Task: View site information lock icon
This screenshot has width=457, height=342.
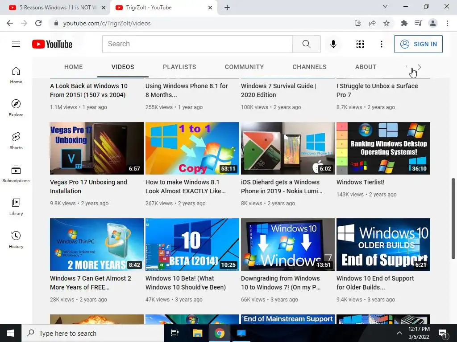Action: [x=56, y=23]
